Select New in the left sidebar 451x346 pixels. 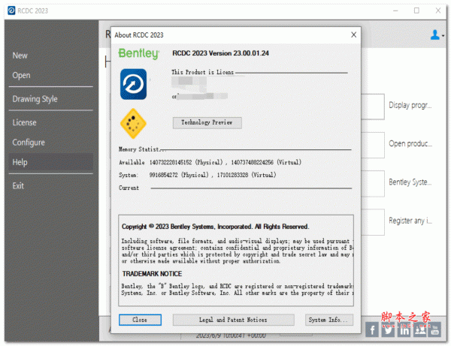pos(20,56)
